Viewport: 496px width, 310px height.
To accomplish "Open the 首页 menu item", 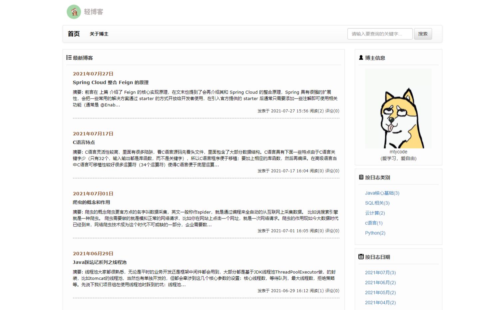I will click(74, 34).
